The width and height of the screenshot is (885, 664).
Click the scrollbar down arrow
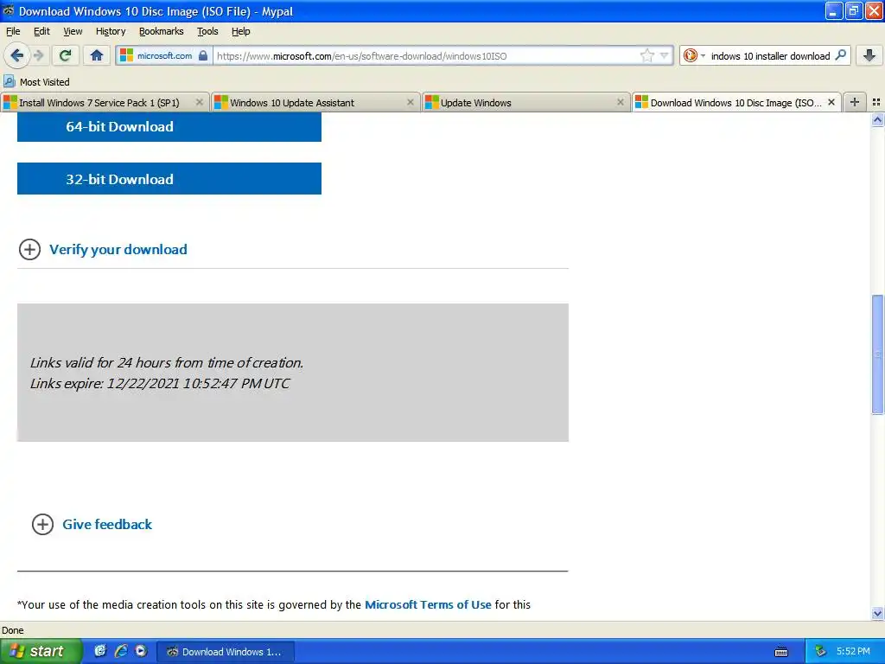[x=877, y=613]
